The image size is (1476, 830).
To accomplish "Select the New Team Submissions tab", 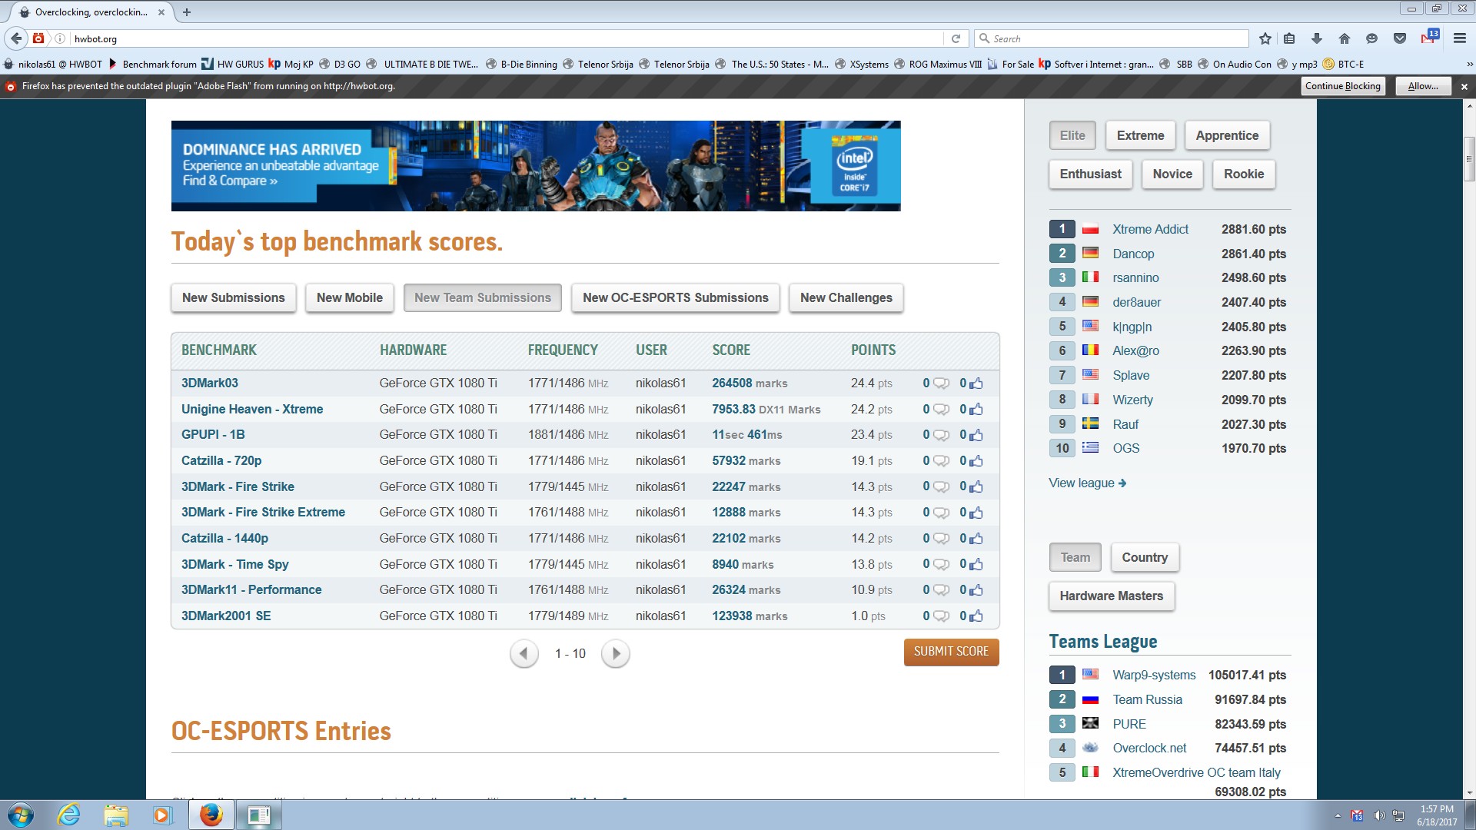I will (483, 298).
